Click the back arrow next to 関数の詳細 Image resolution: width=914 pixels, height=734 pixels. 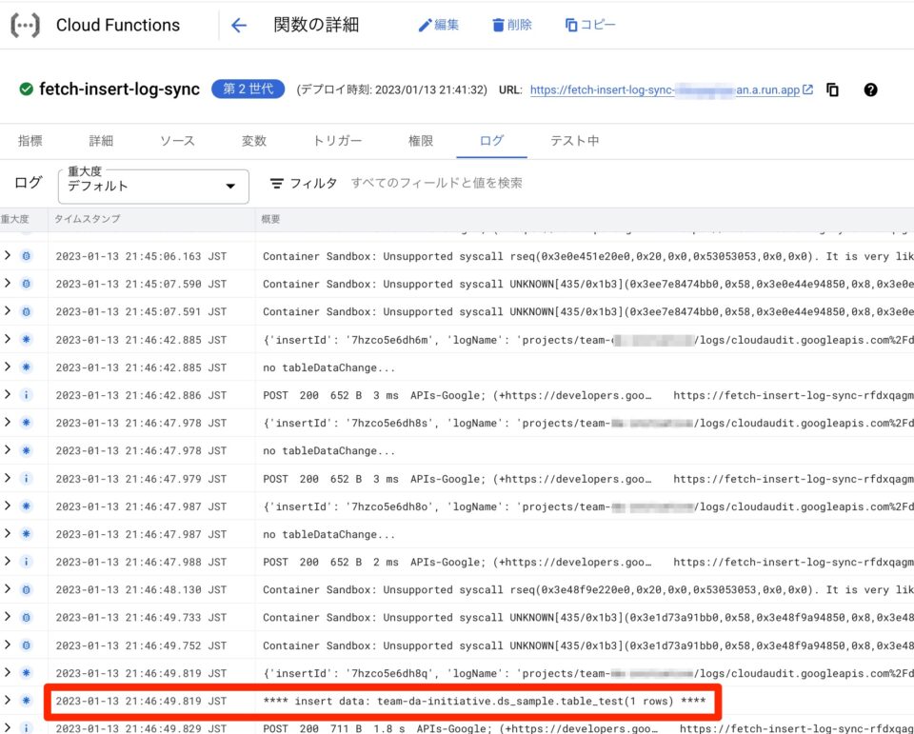click(240, 25)
